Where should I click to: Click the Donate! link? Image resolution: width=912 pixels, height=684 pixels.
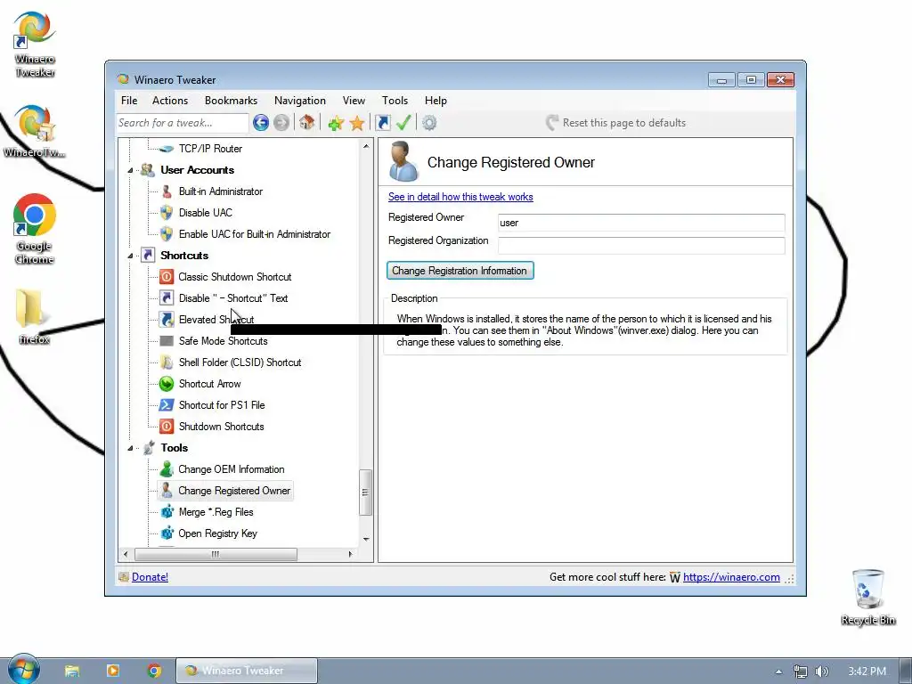(150, 577)
